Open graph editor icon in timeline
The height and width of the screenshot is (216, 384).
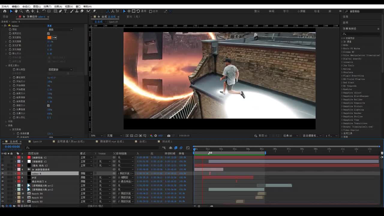[188, 148]
